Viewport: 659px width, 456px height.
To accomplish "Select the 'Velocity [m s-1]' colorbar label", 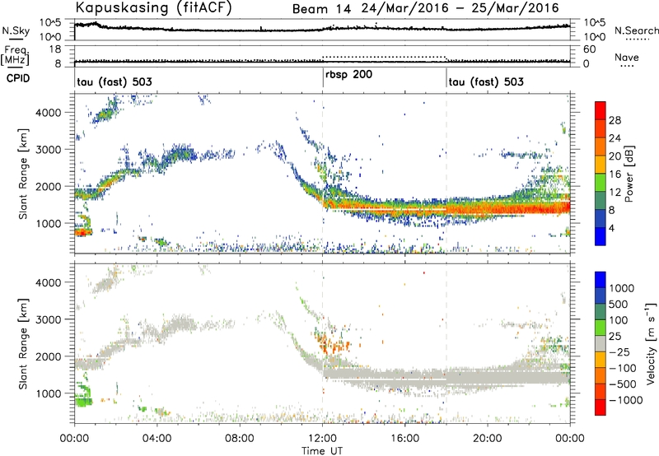I will coord(651,342).
